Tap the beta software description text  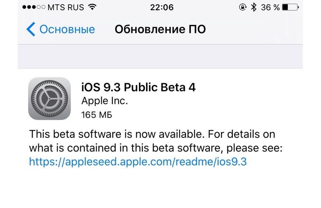[152, 141]
